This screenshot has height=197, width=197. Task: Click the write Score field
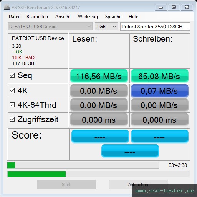tap(160, 136)
